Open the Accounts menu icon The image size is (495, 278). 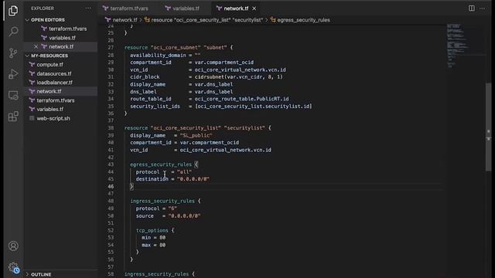point(13,246)
